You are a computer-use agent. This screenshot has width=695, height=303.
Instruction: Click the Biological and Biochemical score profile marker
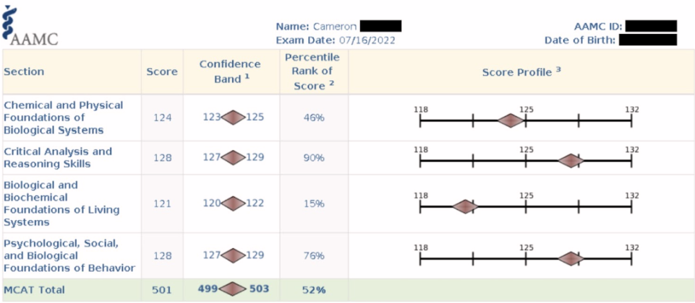(x=465, y=206)
